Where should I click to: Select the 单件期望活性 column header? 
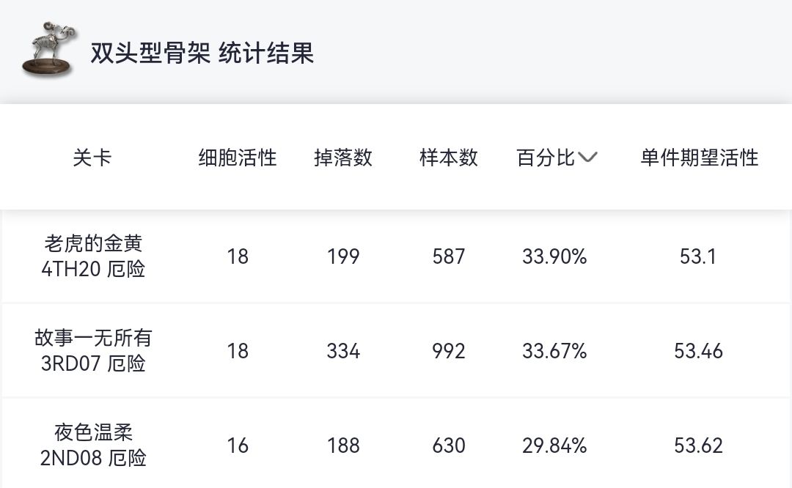pyautogui.click(x=699, y=158)
